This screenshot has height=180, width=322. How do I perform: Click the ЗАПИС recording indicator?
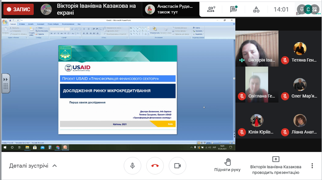pos(18,9)
